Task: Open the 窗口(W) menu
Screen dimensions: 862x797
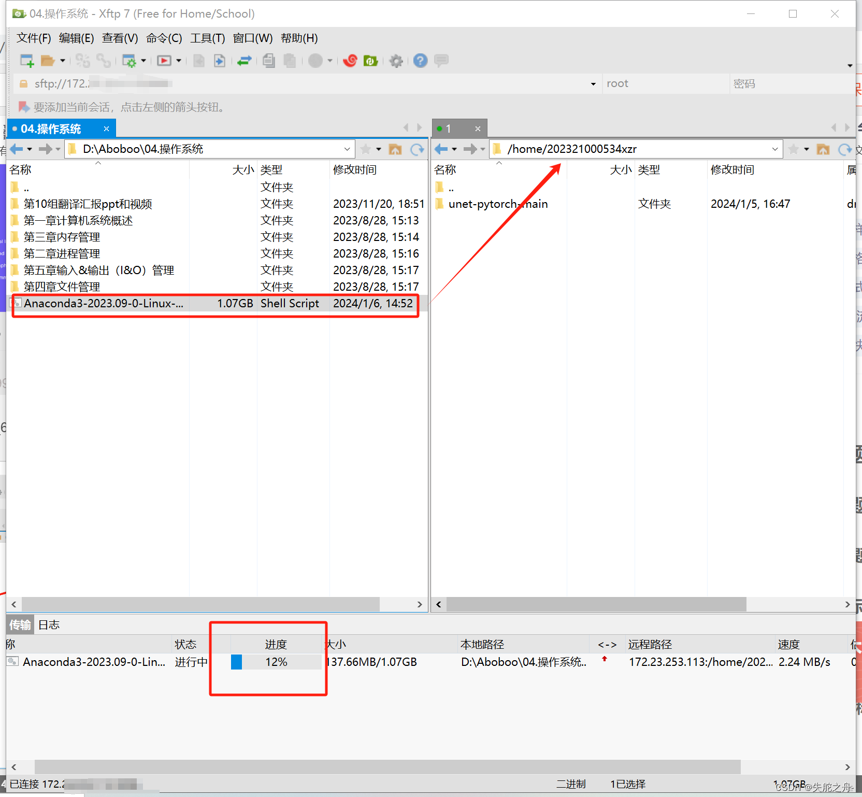Action: (x=253, y=38)
